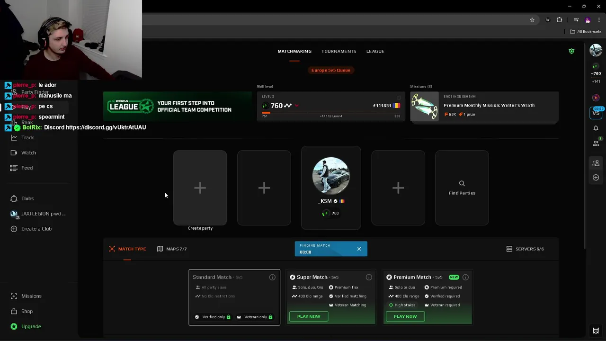
Task: Click the second empty party slot
Action: [x=264, y=188]
